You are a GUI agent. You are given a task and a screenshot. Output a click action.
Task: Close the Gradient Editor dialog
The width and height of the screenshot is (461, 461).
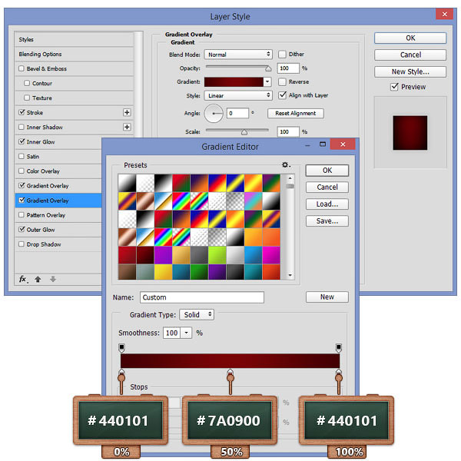point(343,144)
